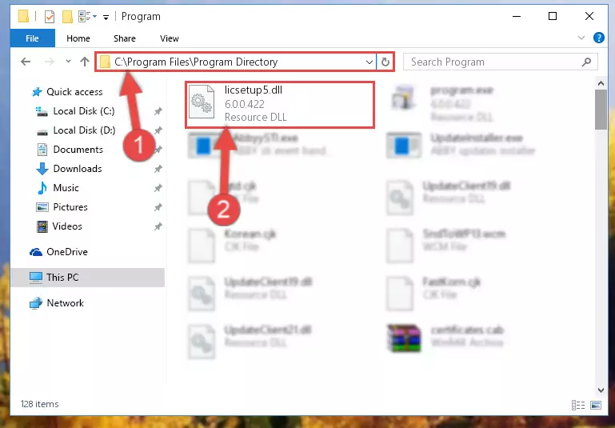Click pin icon beside Pictures
Viewport: 615px width, 428px height.
(x=158, y=207)
